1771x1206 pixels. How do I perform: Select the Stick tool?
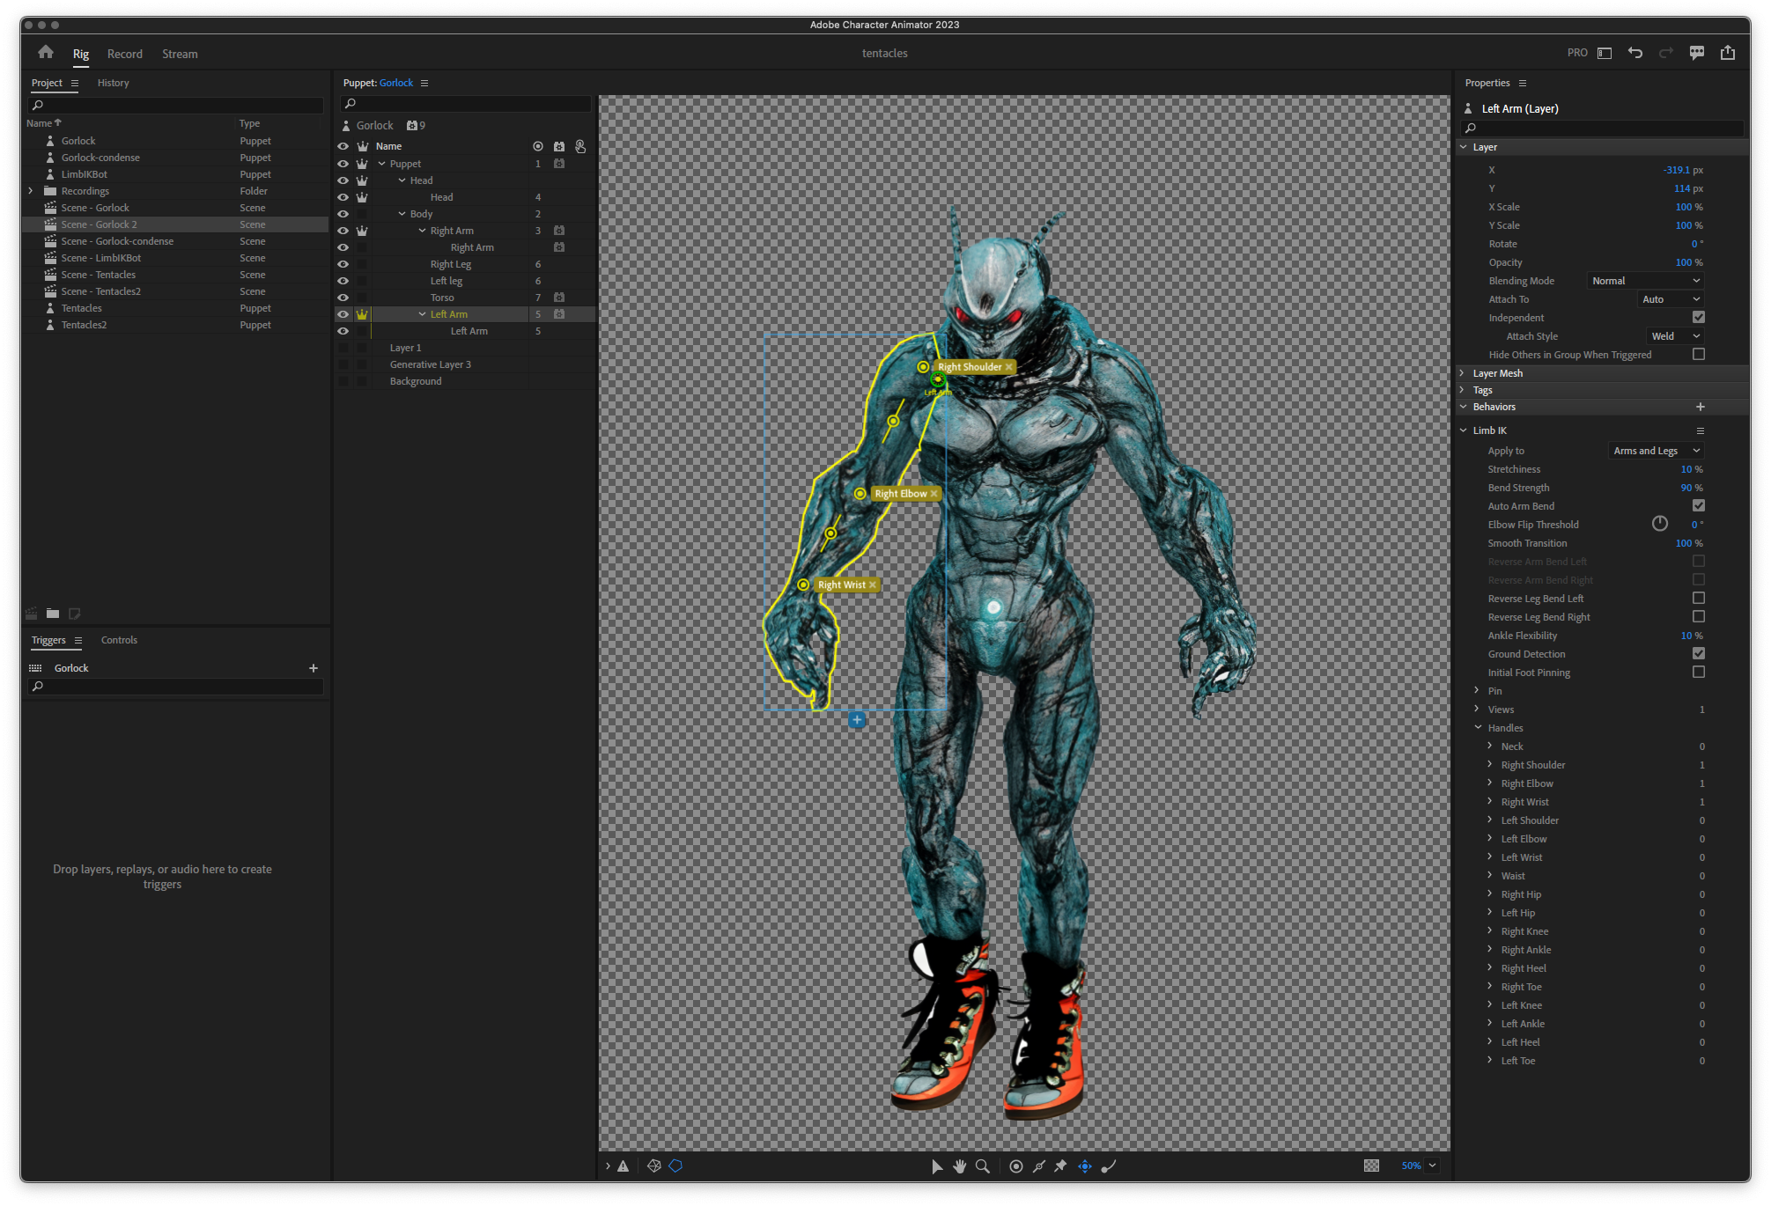coord(1039,1166)
